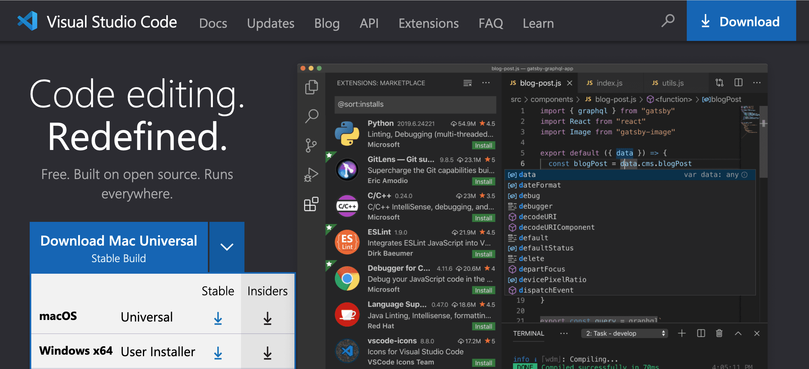Screen dimensions: 809x369
Task: Expand the download options chevron dropdown
Action: (227, 247)
